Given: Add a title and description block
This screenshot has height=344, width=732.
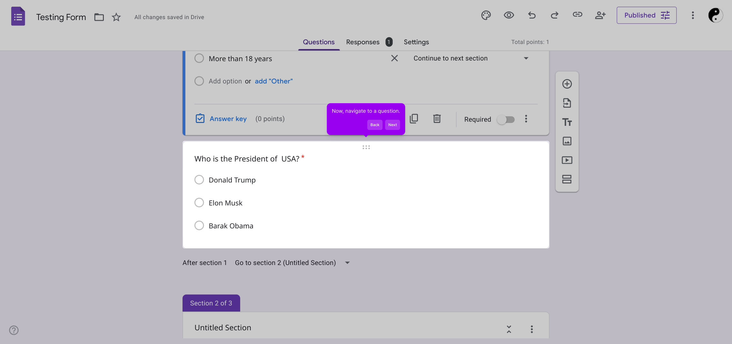Looking at the screenshot, I should coord(567,122).
